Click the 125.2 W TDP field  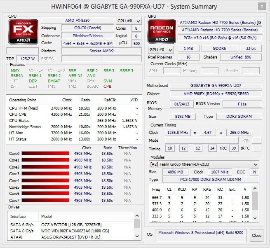28,59
